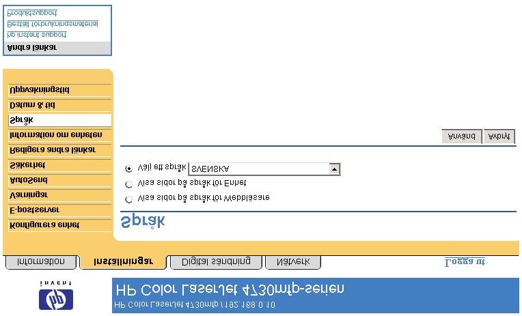Click the 'HP Color LaserJet 4730mfp-serien' header title

pos(230,289)
